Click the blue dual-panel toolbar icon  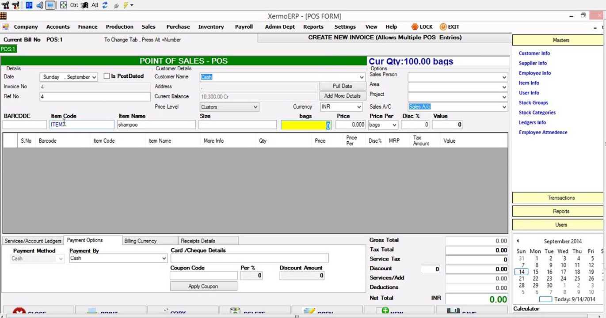coord(29,5)
